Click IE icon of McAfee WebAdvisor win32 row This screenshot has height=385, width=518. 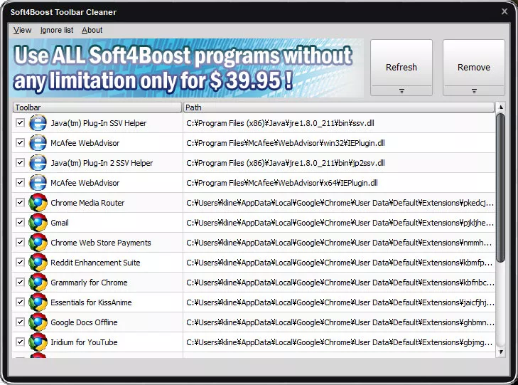[38, 143]
